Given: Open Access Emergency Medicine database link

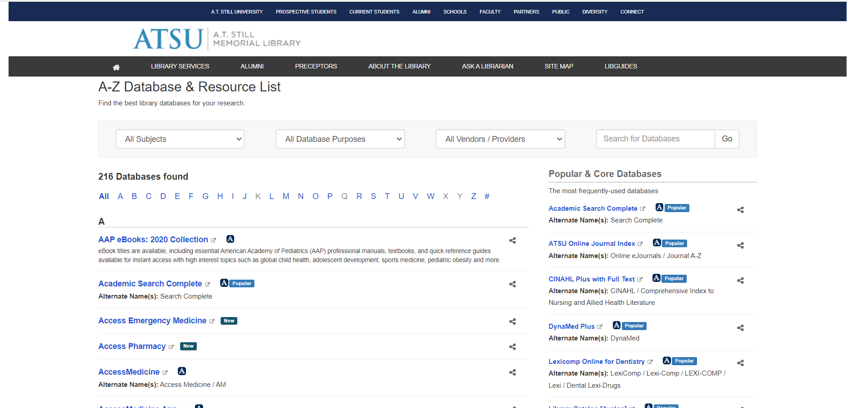Looking at the screenshot, I should pyautogui.click(x=152, y=321).
